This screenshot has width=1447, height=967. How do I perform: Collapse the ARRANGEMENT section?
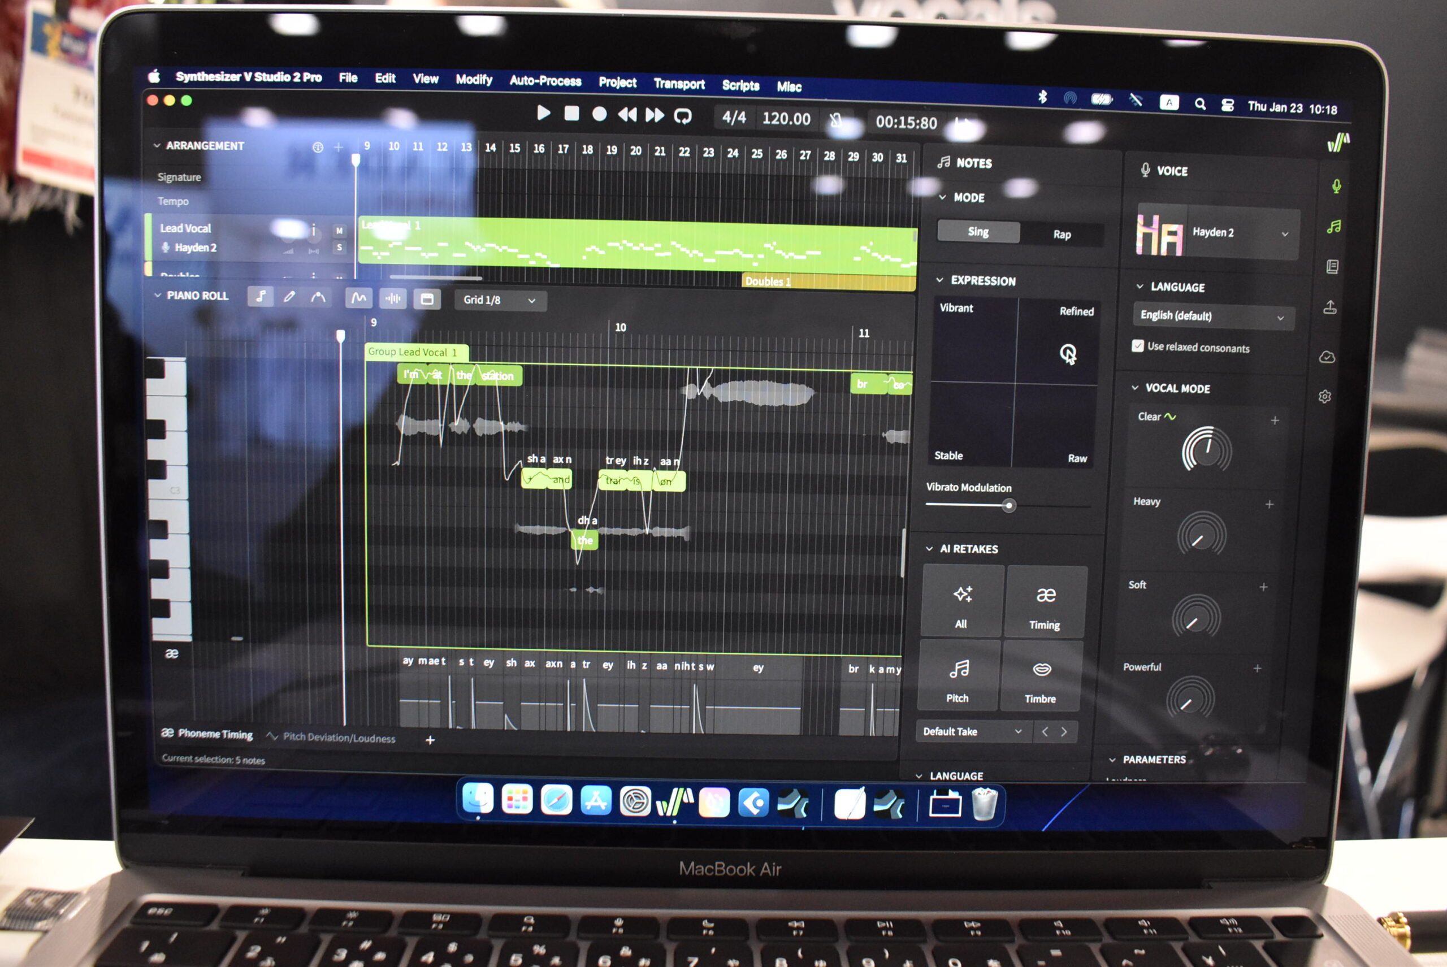(x=157, y=146)
